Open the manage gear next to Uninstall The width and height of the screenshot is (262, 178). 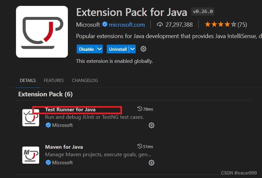pyautogui.click(x=143, y=49)
